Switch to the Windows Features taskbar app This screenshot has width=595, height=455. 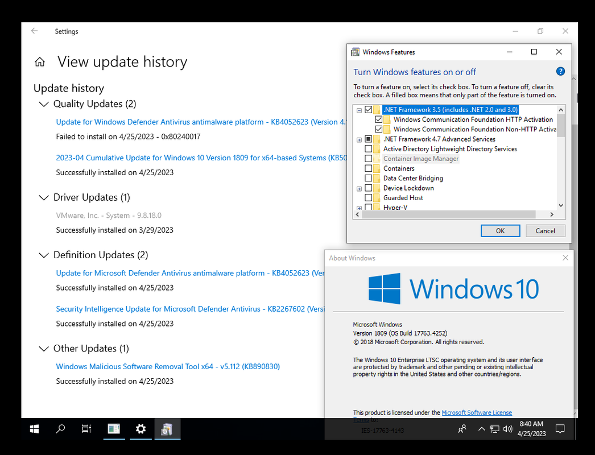pyautogui.click(x=167, y=429)
